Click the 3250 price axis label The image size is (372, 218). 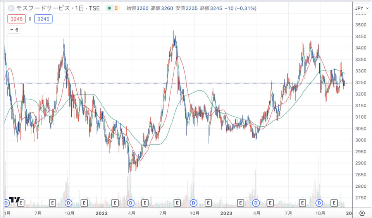361,82
